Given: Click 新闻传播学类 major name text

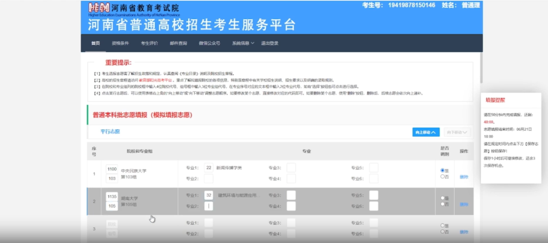Looking at the screenshot, I should click(x=229, y=168).
